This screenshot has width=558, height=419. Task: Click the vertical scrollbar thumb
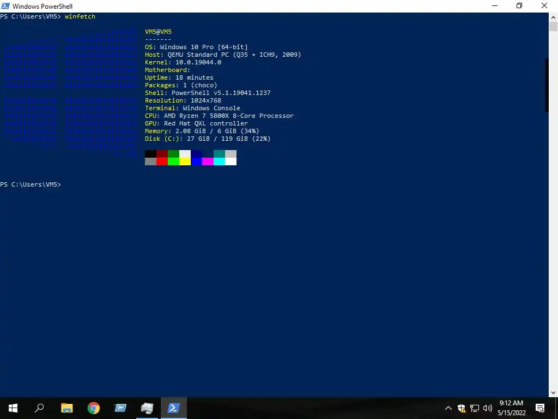click(554, 26)
